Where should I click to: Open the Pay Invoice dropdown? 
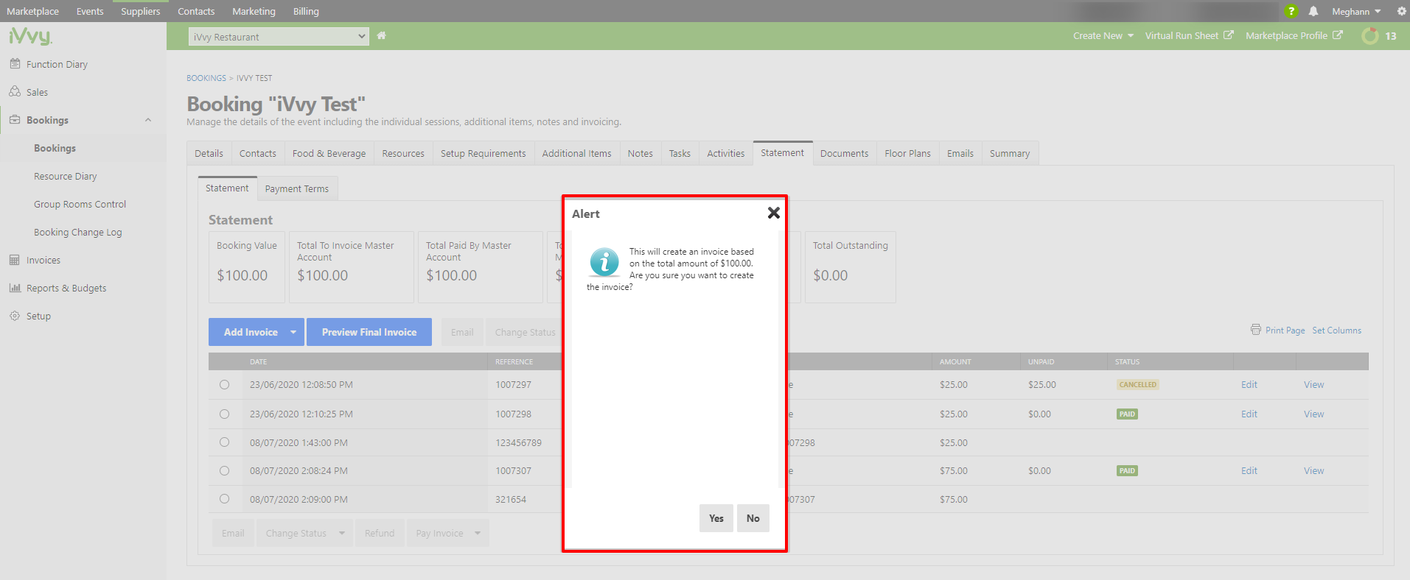coord(447,533)
